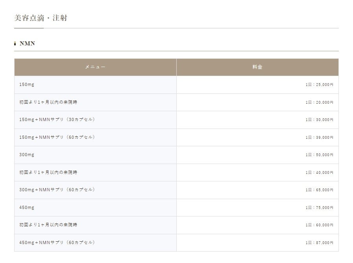Click the price 1回：50,000円
Image resolution: width=353 pixels, height=263 pixels.
click(319, 155)
